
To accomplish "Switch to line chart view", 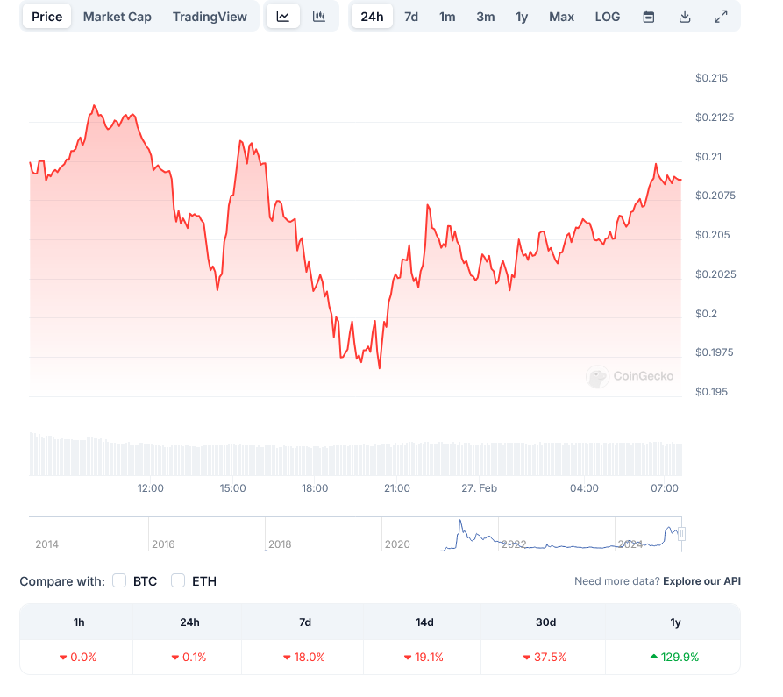I will click(x=282, y=17).
